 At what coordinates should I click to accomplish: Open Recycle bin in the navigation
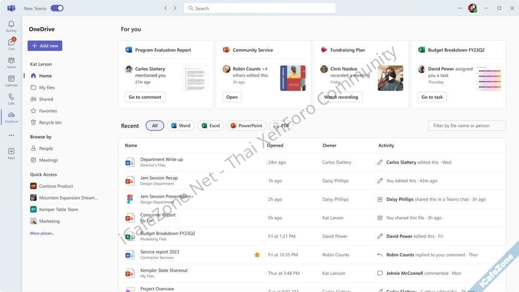click(x=50, y=123)
